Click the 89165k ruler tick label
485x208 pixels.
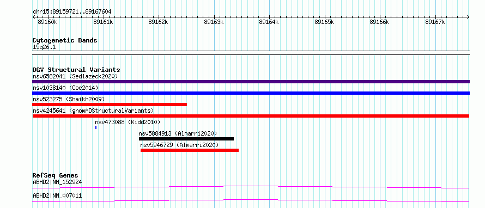[x=324, y=22]
